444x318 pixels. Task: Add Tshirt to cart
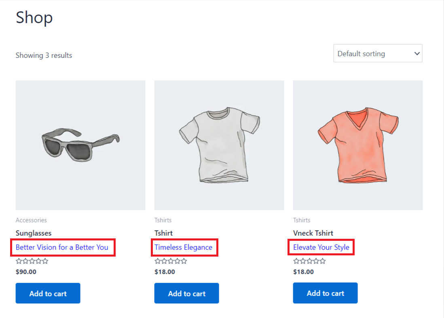point(186,293)
